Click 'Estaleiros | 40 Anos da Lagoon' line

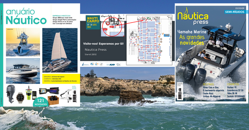click(x=54, y=77)
